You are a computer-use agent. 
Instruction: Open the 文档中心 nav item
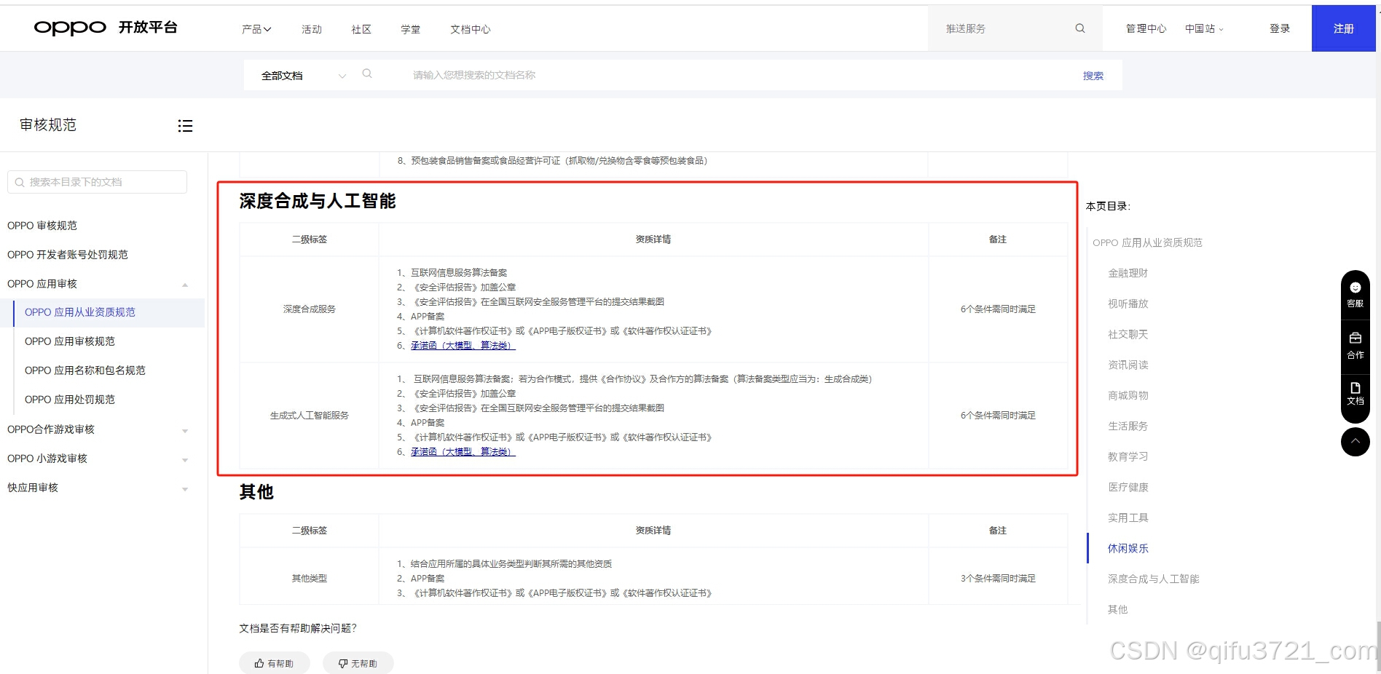(471, 29)
